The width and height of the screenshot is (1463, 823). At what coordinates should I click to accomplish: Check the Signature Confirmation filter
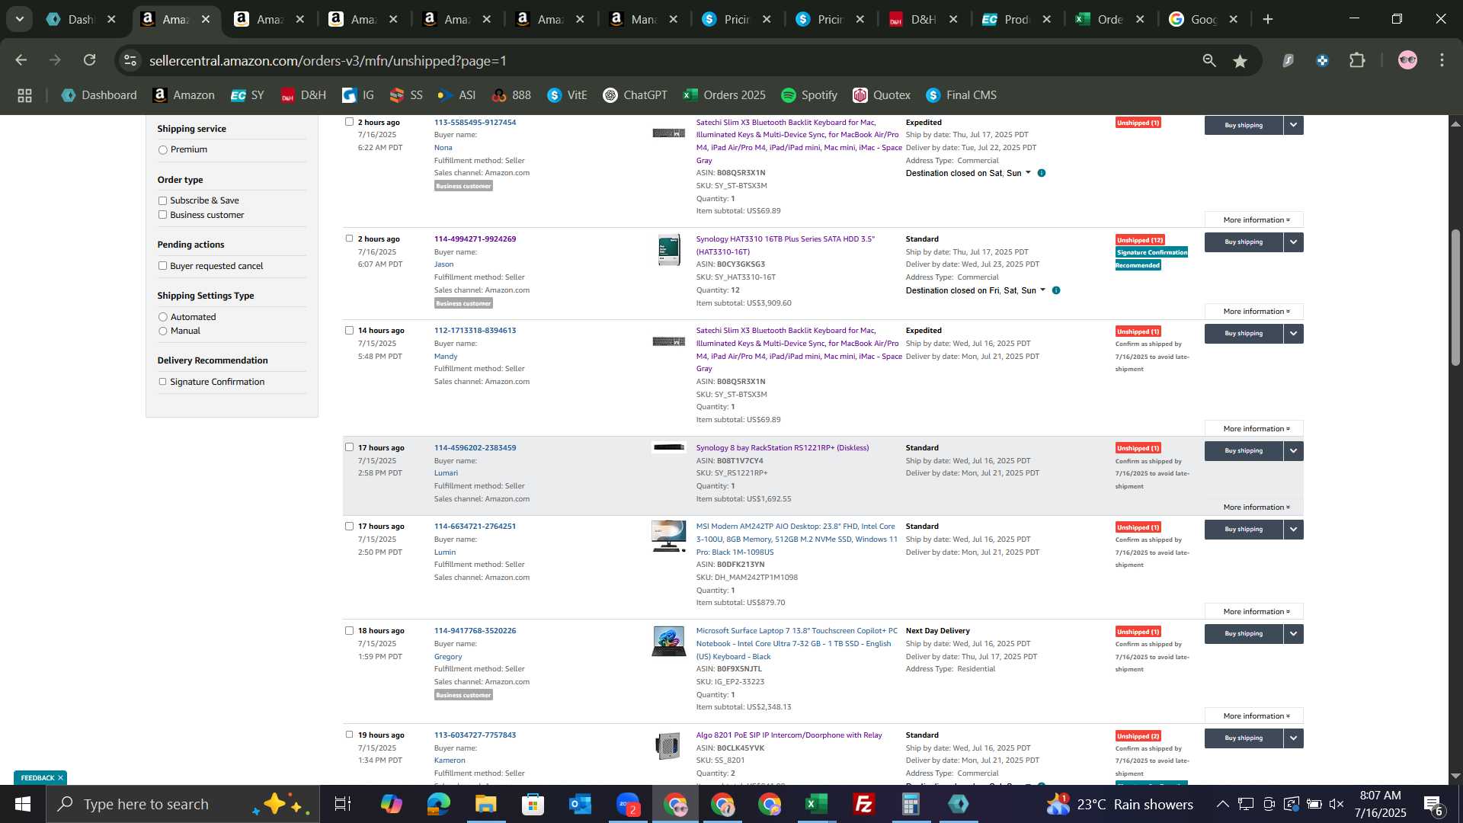[162, 382]
